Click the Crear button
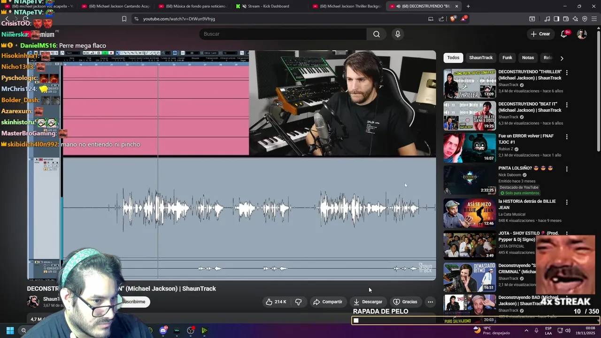The width and height of the screenshot is (601, 338). (x=540, y=34)
